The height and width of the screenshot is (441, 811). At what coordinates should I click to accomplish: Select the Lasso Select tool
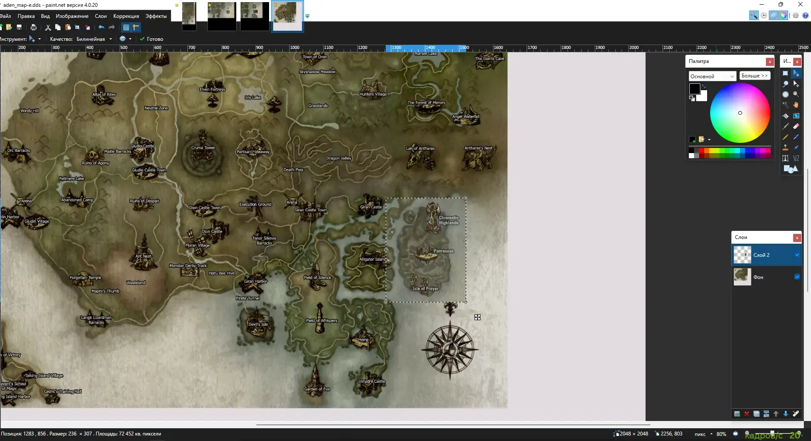785,84
